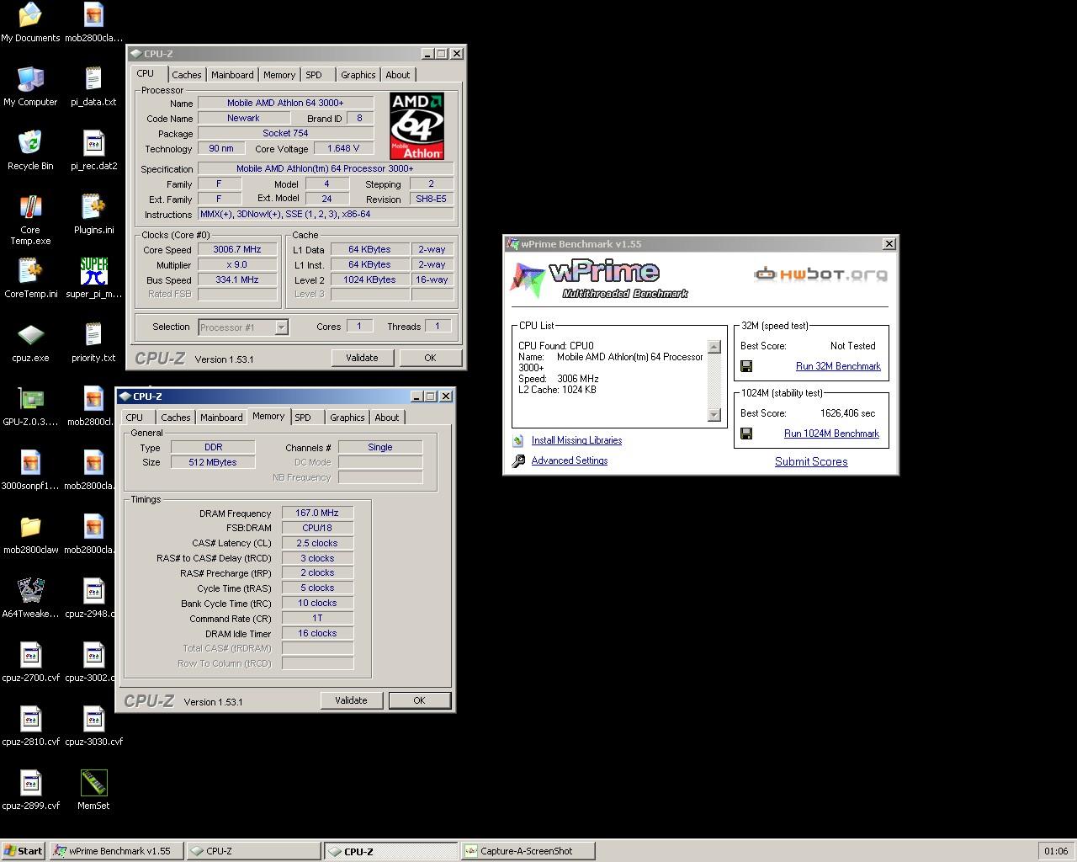
Task: Switch to CPU tab in lower CPU-Z
Action: click(x=135, y=418)
